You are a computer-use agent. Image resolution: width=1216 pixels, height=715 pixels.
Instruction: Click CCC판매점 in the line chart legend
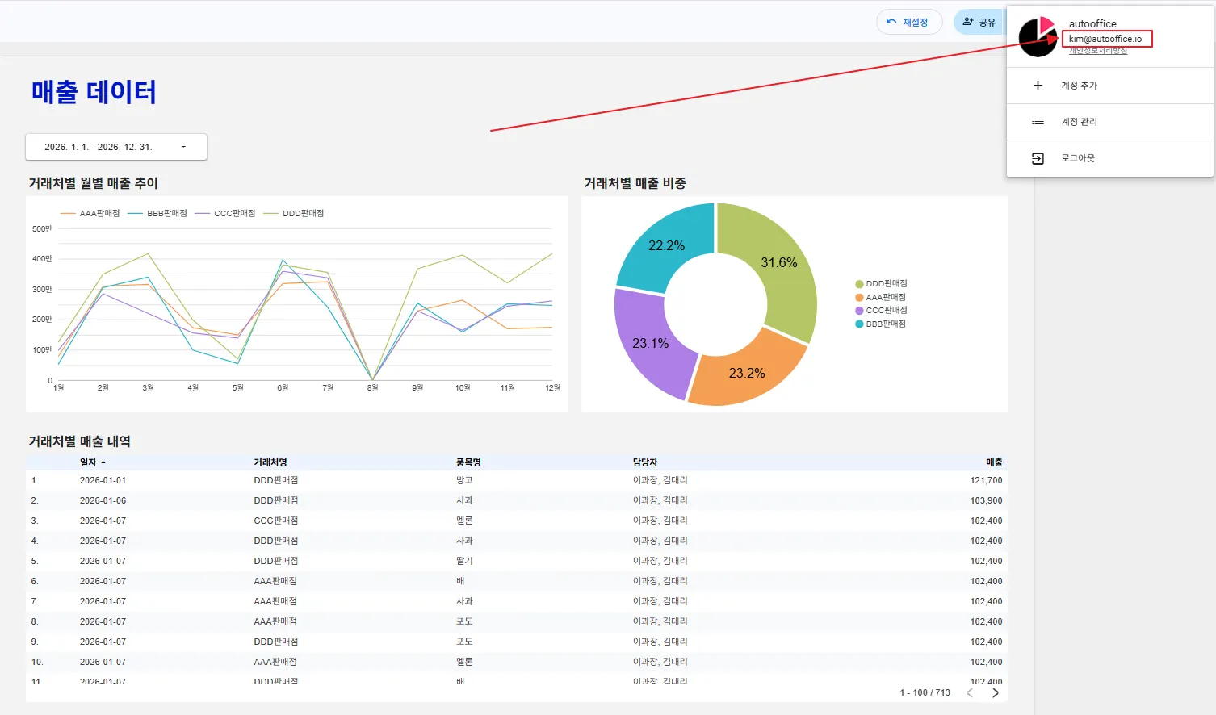[235, 214]
